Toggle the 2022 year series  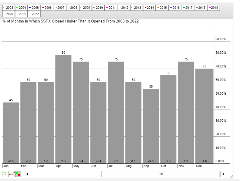click(34, 14)
